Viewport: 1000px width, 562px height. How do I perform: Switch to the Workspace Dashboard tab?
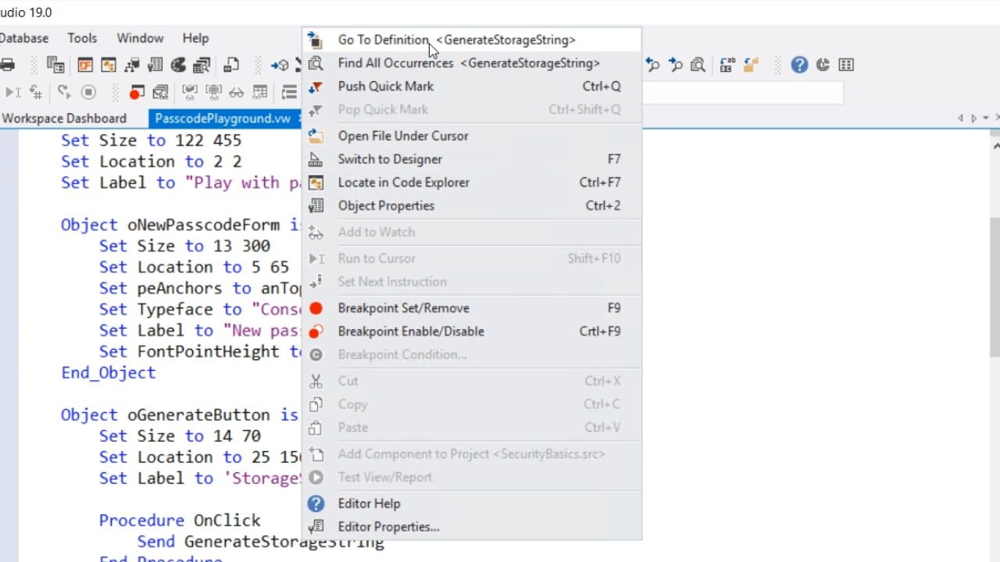point(64,119)
